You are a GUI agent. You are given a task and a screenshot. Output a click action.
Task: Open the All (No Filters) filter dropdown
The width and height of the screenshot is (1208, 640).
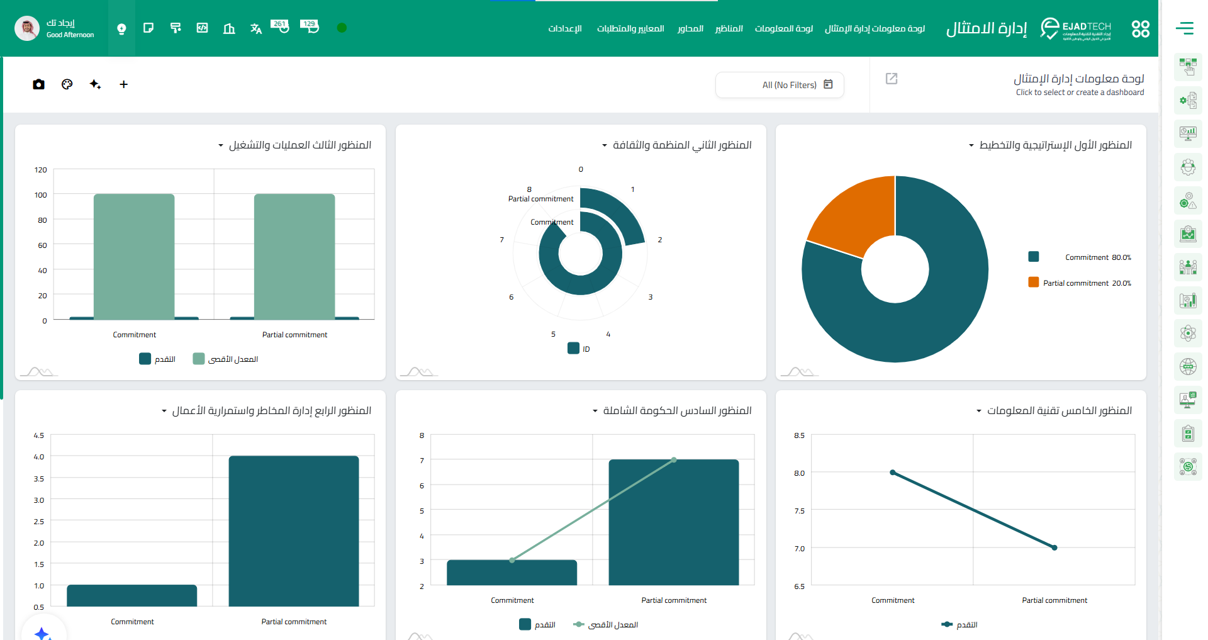coord(780,85)
